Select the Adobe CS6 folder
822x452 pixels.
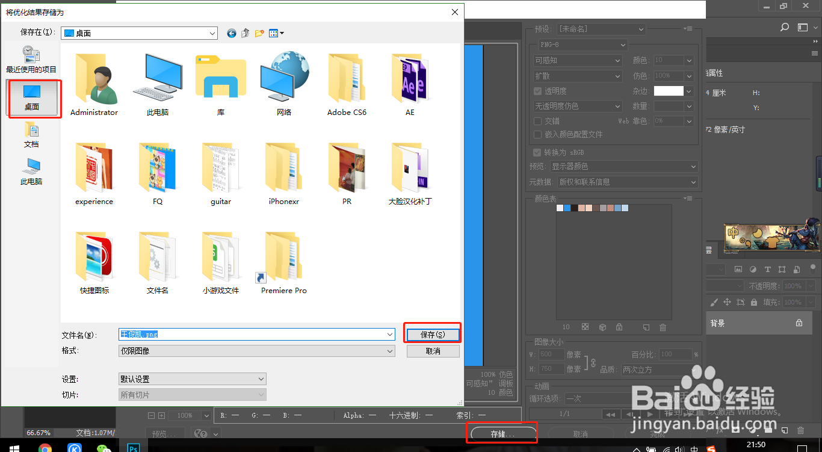click(x=347, y=84)
